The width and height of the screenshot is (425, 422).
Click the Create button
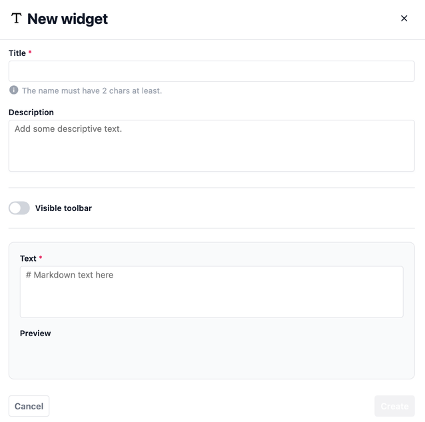(x=394, y=406)
